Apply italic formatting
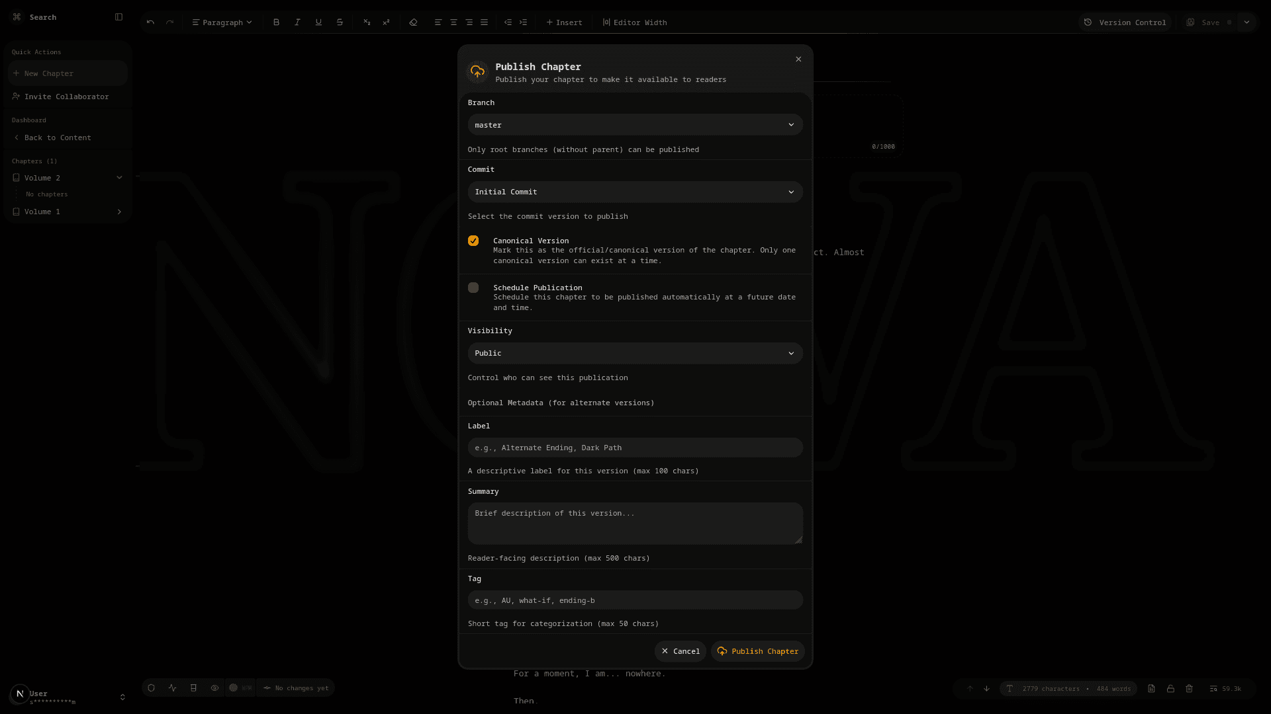The height and width of the screenshot is (714, 1271). coord(297,22)
